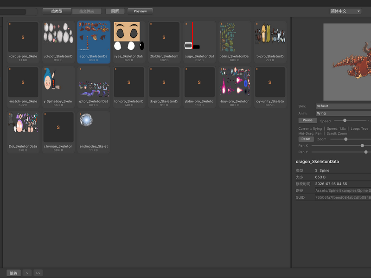Screen dimensions: 371x278
Task: Open the 简体中文 language dropdown
Action: pyautogui.click(x=345, y=11)
